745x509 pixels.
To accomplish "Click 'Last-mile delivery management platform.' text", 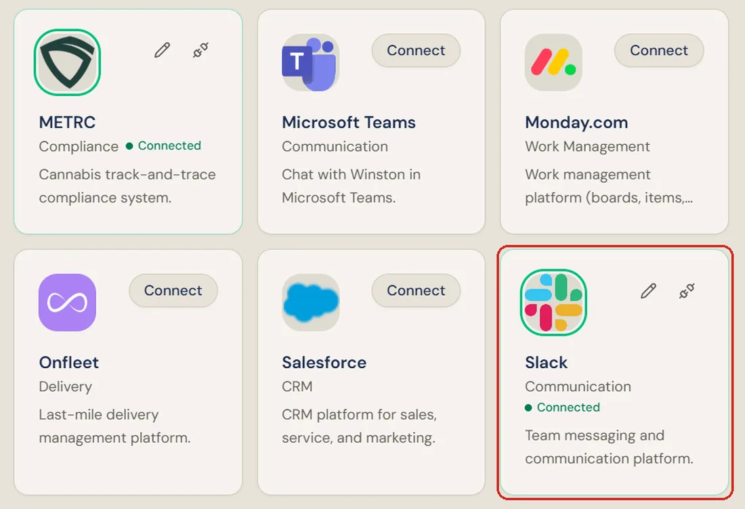I will click(115, 426).
